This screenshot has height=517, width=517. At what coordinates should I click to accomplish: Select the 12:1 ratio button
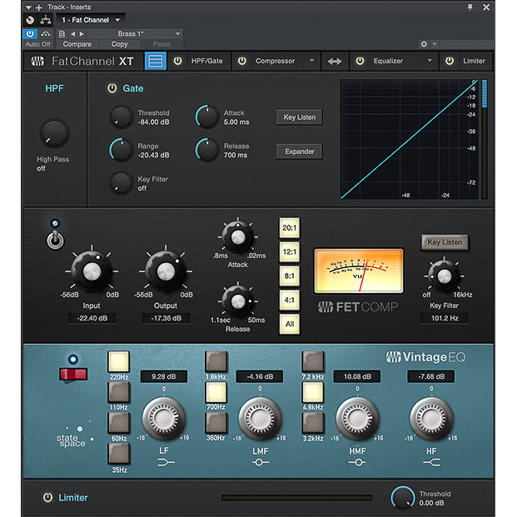pyautogui.click(x=290, y=252)
